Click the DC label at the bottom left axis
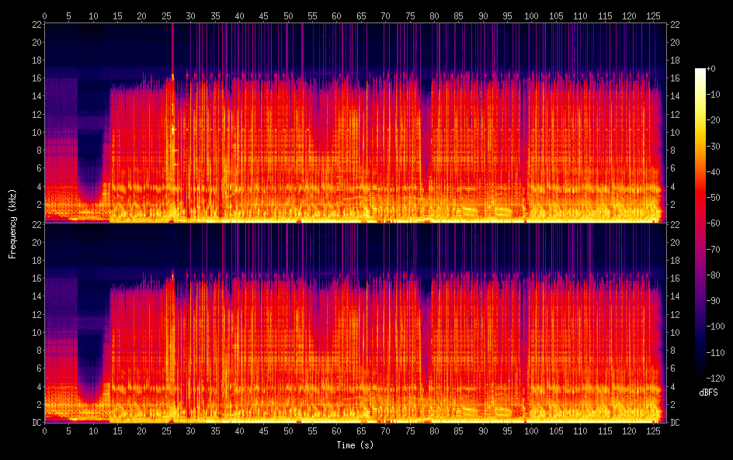733x460 pixels. click(37, 423)
